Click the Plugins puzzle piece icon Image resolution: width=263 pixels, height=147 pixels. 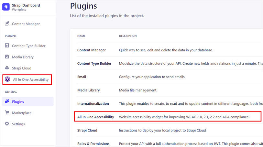7,102
